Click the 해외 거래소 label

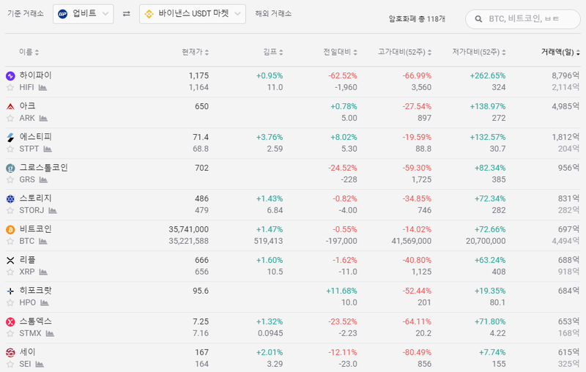pos(273,14)
